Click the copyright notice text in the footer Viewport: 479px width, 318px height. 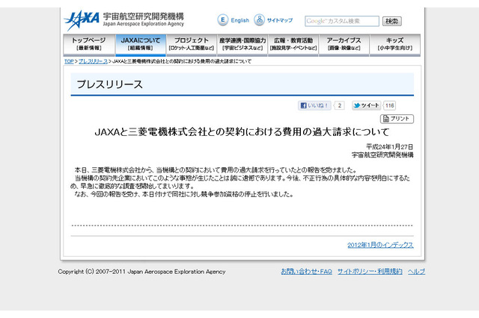[x=141, y=272]
